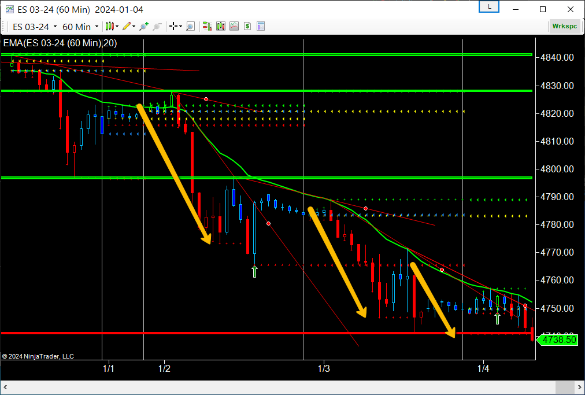Close the chart window
Viewport: 585px width, 395px height.
coord(571,9)
